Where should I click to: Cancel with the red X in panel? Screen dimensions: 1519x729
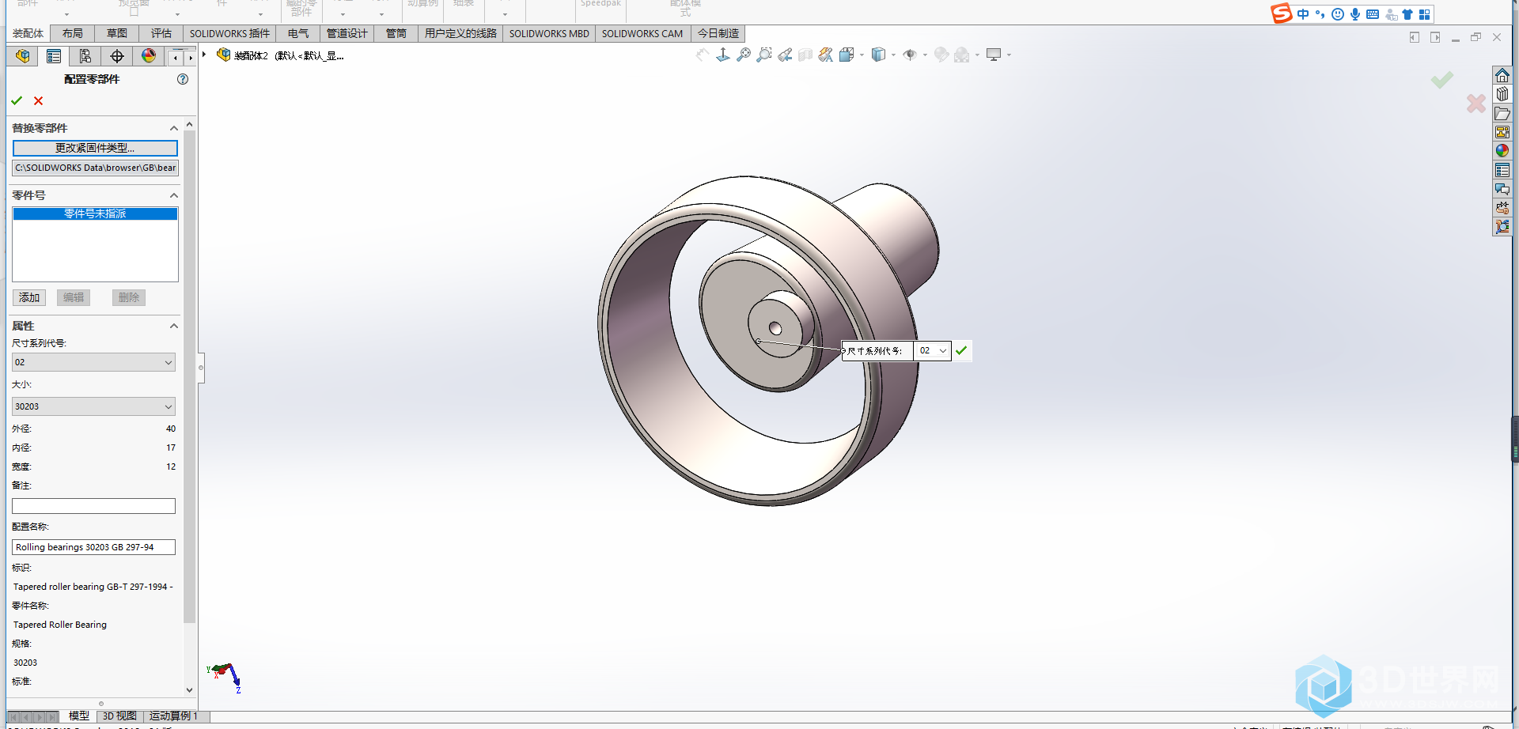pos(38,101)
